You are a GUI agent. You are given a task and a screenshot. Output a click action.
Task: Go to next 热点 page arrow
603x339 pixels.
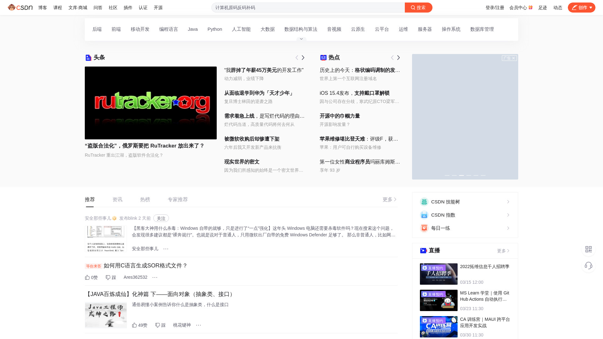(x=399, y=57)
